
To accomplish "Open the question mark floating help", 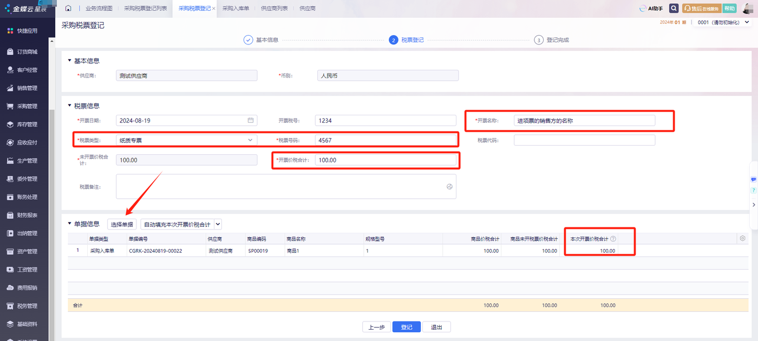I will (753, 191).
